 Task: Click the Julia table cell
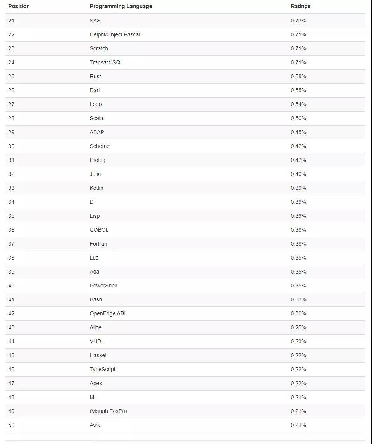coord(95,174)
